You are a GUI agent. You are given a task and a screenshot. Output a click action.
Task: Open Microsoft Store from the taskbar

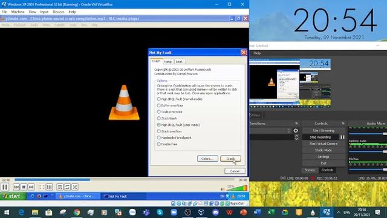pyautogui.click(x=49, y=213)
